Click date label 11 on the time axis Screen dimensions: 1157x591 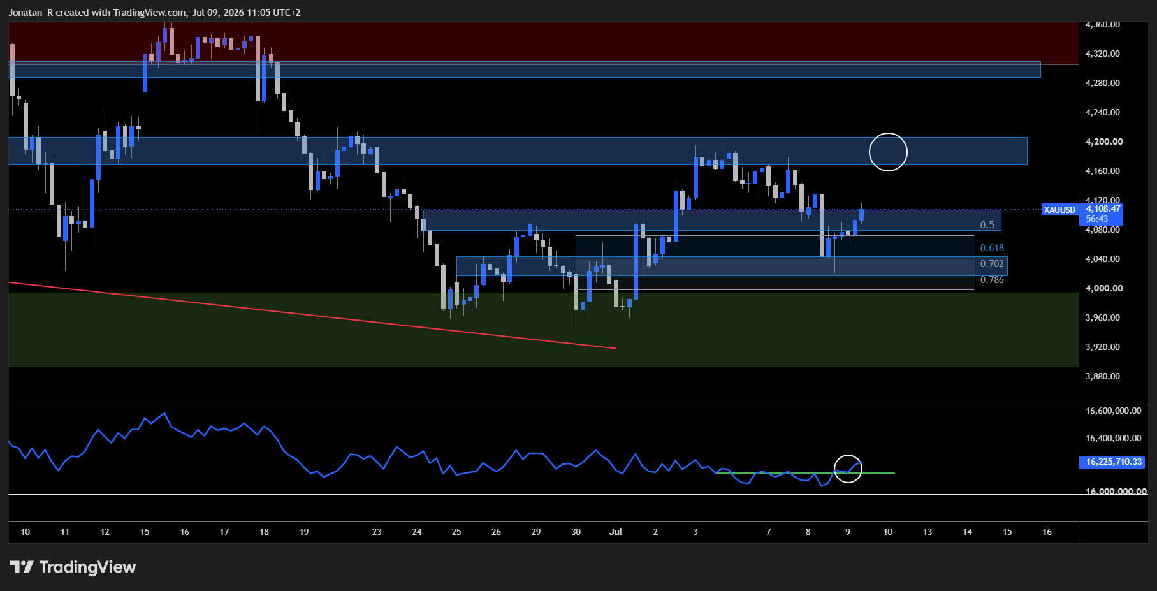click(x=65, y=532)
